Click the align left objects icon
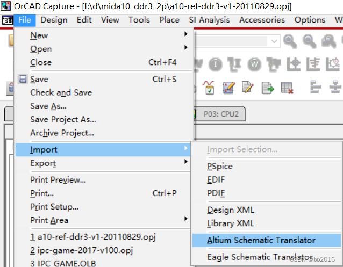This screenshot has width=343, height=267. (x=316, y=87)
